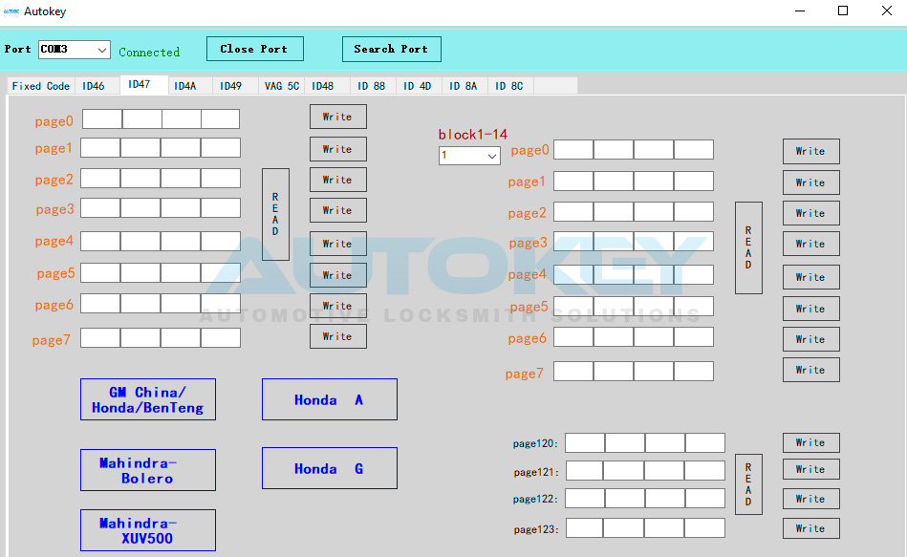Viewport: 907px width, 557px height.
Task: Click fourth field of block page7
Action: tap(694, 372)
